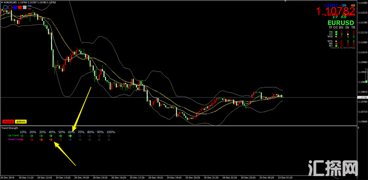Click the CC column header in dashboard

(x=336, y=27)
